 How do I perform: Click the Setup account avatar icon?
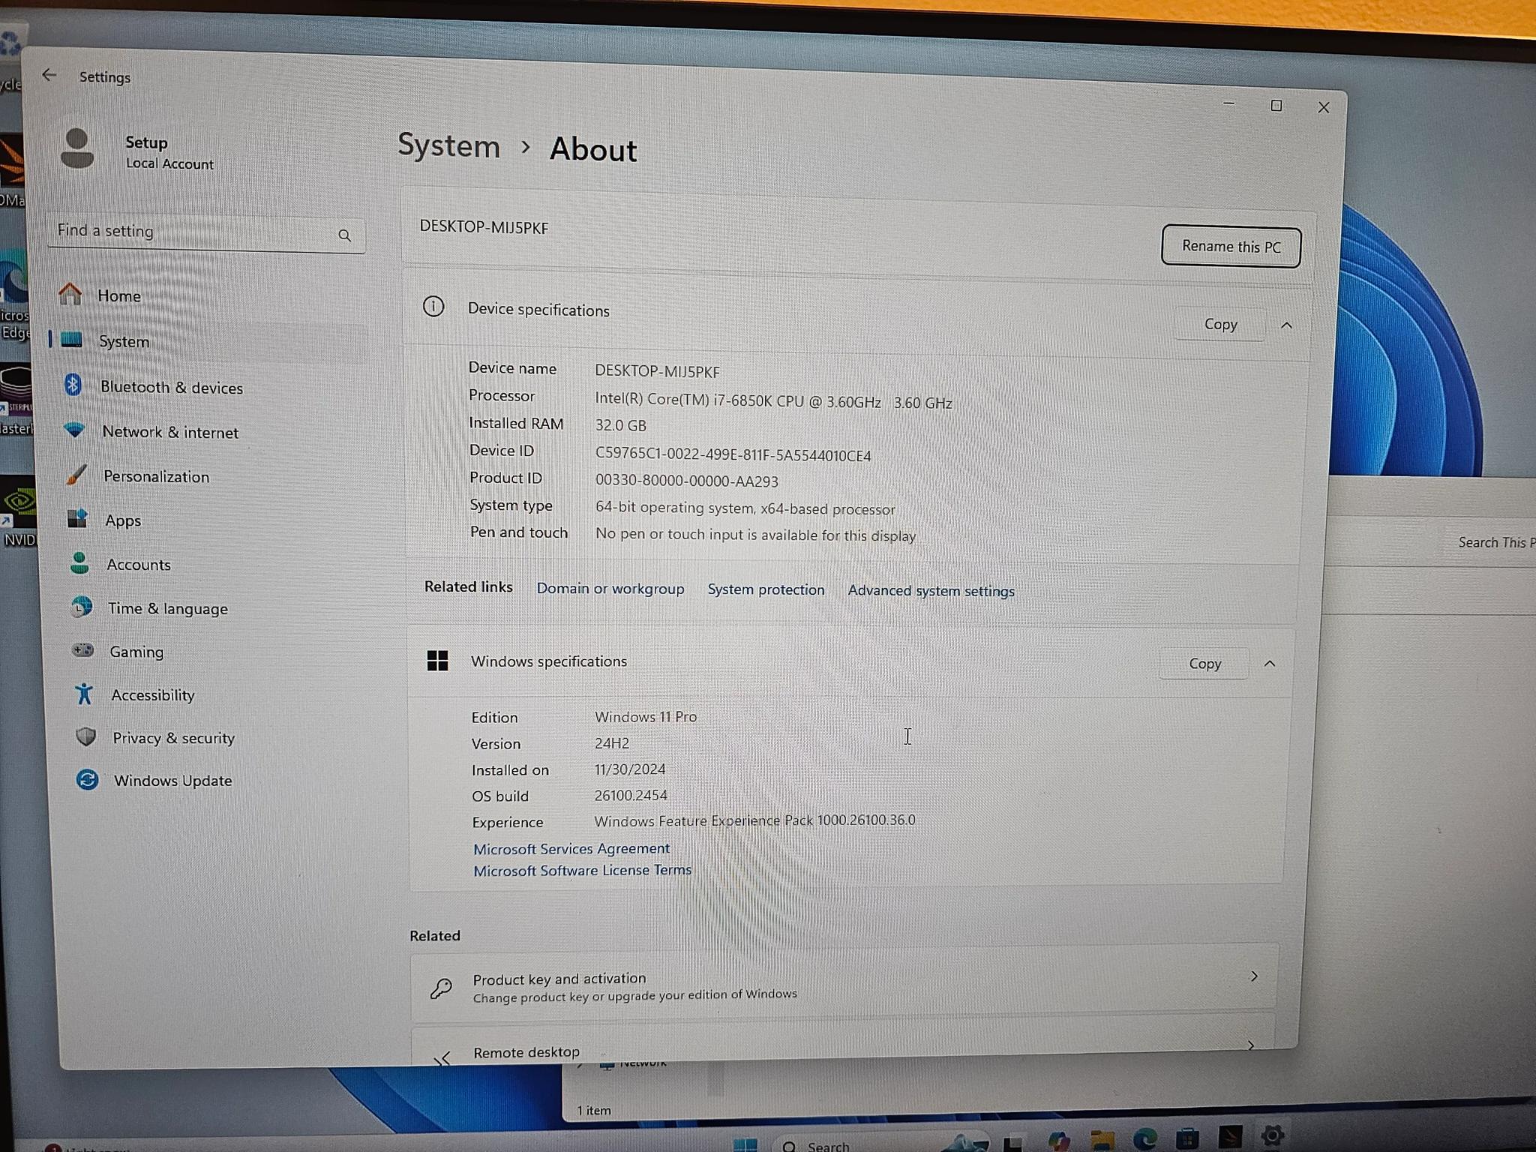(77, 148)
